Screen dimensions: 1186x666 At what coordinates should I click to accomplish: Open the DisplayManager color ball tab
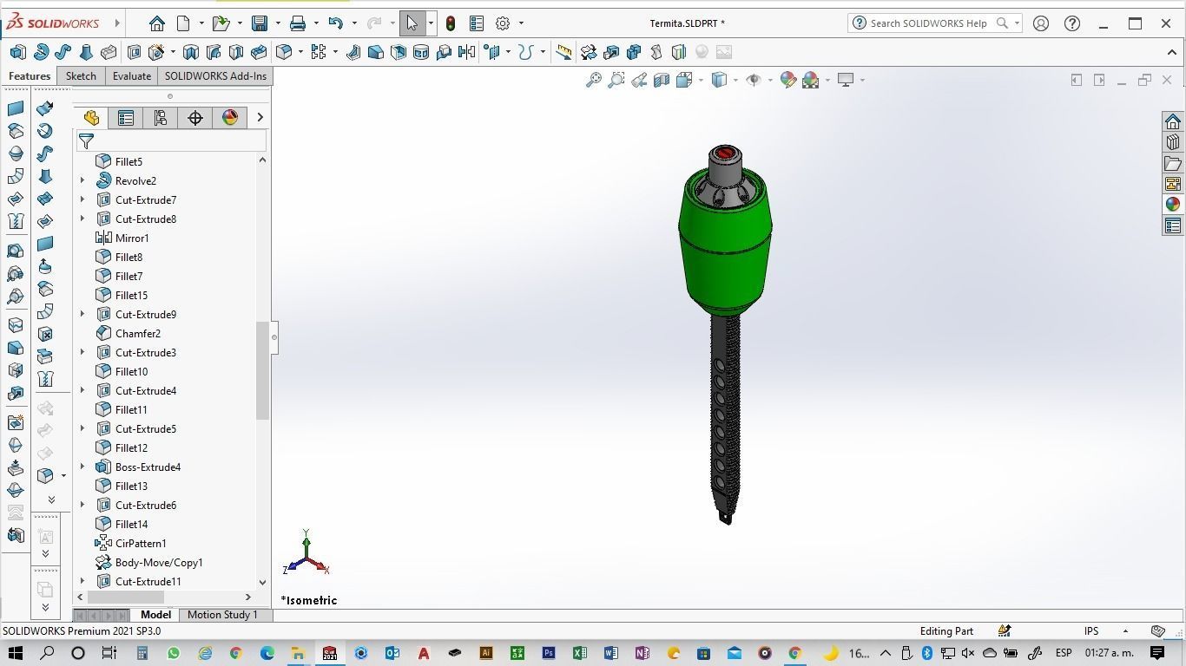(230, 118)
